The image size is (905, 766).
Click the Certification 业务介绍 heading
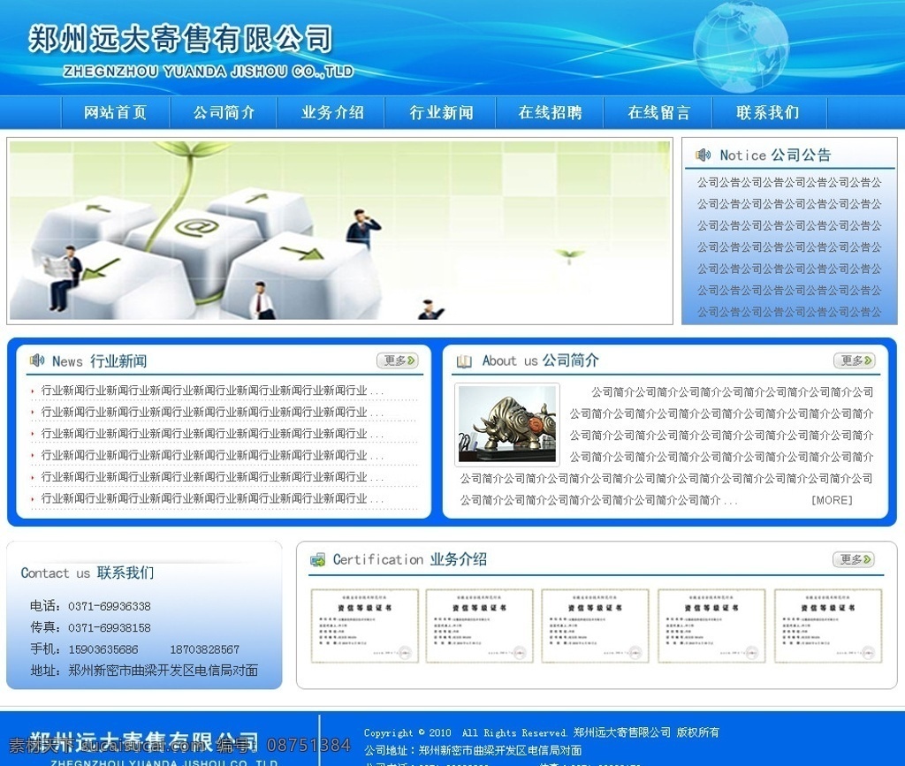click(x=410, y=559)
